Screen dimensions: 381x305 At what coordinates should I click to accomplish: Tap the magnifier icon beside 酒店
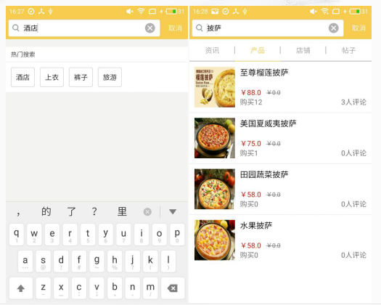coord(16,28)
